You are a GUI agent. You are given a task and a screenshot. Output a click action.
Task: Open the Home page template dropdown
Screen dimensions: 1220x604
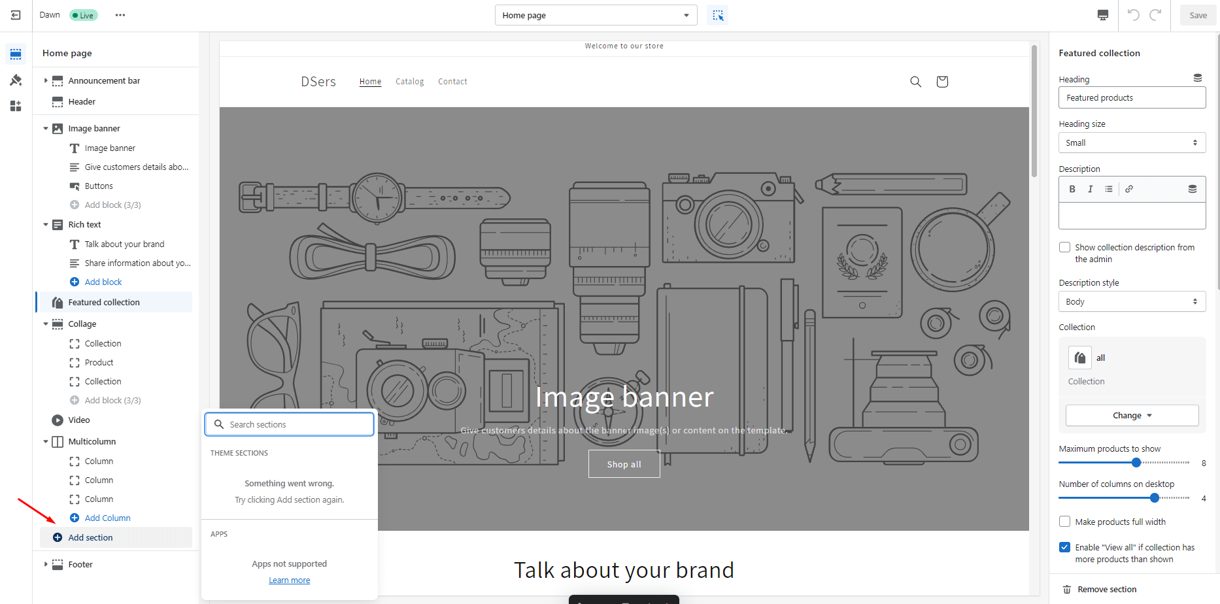click(x=596, y=15)
